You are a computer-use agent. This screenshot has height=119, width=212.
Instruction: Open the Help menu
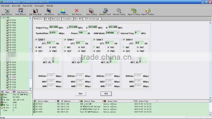(x=50, y=6)
